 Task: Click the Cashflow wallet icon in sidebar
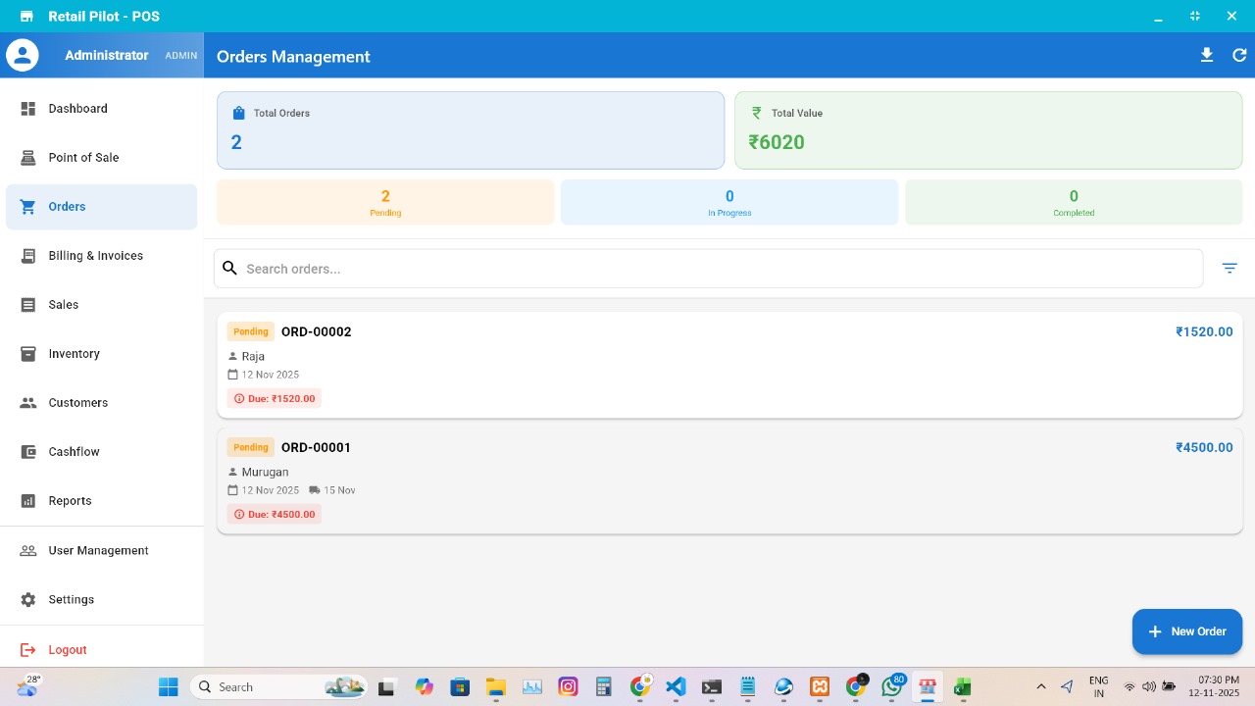[28, 452]
